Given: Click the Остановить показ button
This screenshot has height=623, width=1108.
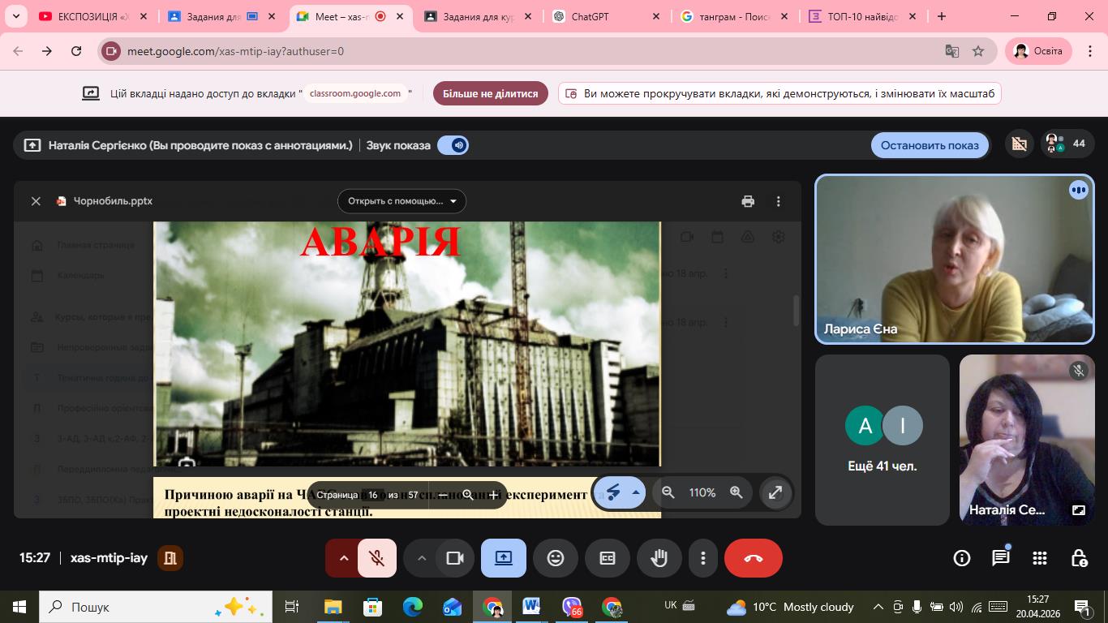Looking at the screenshot, I should tap(930, 145).
